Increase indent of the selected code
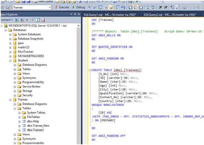The image size is (204, 145). [x=166, y=7]
